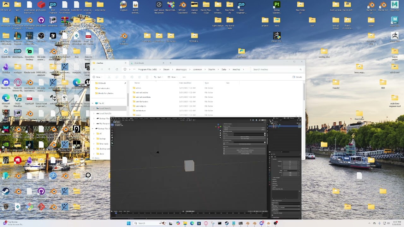The image size is (404, 227).
Task: Open Opera GX from the taskbar
Action: 206,223
